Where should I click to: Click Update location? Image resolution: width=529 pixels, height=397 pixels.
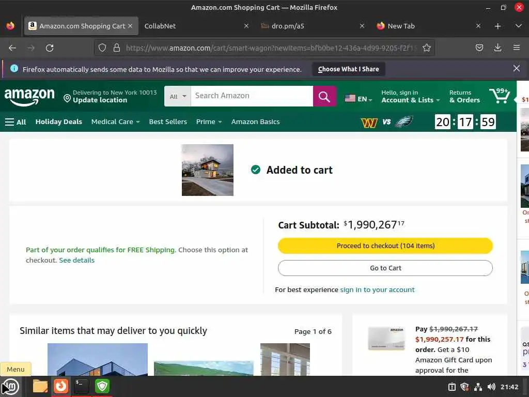(x=100, y=100)
